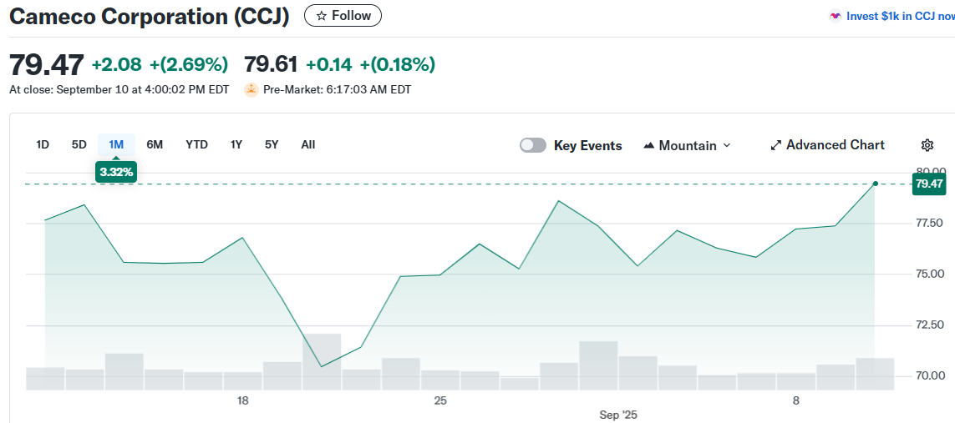
Task: Click the latest data point dot on chart
Action: pos(876,184)
